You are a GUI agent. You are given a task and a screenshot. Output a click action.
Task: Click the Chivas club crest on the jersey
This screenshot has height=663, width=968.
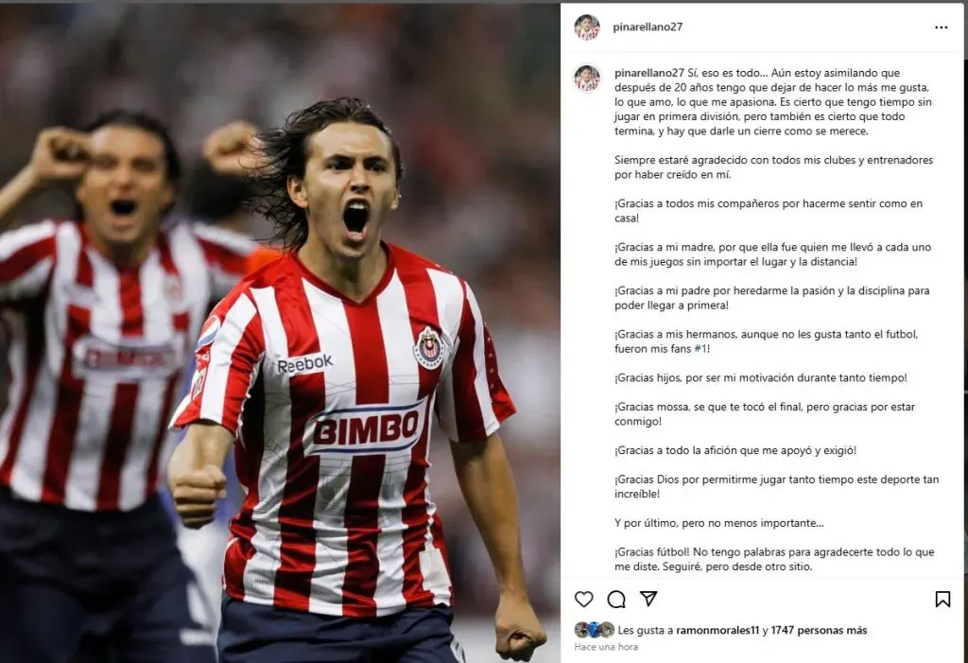point(429,348)
